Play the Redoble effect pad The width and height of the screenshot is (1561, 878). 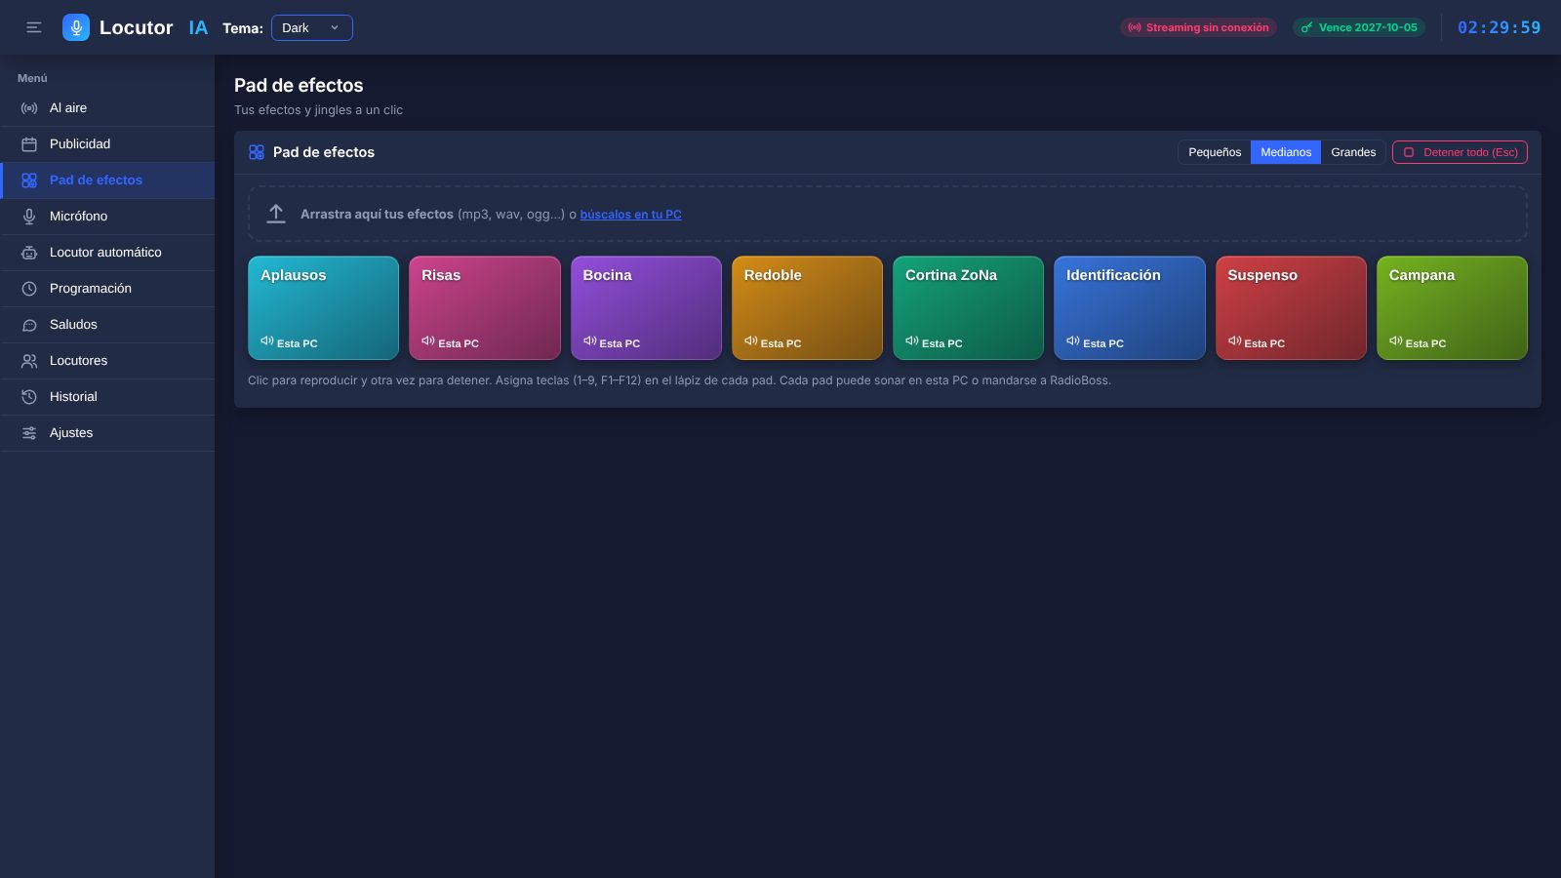[x=807, y=308]
